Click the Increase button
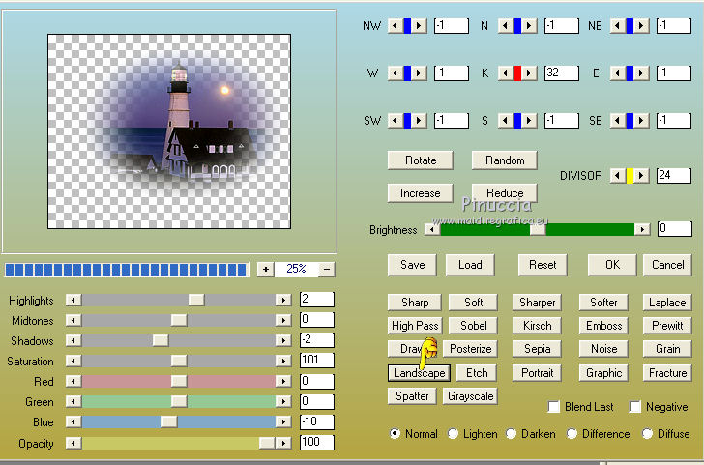This screenshot has height=465, width=704. pyautogui.click(x=421, y=193)
